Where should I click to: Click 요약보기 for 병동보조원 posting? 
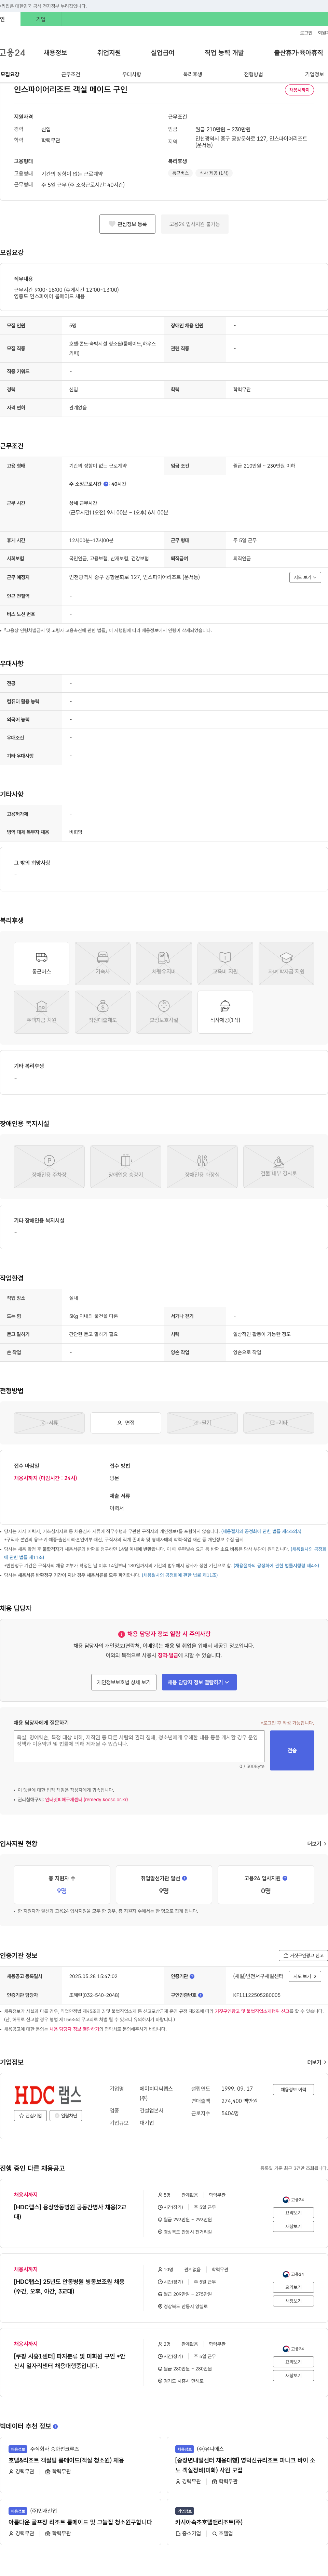click(293, 2287)
